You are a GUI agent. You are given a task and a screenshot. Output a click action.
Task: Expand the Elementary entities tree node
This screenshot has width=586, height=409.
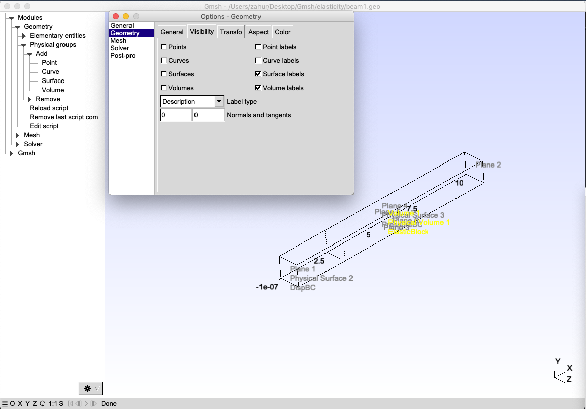(24, 36)
